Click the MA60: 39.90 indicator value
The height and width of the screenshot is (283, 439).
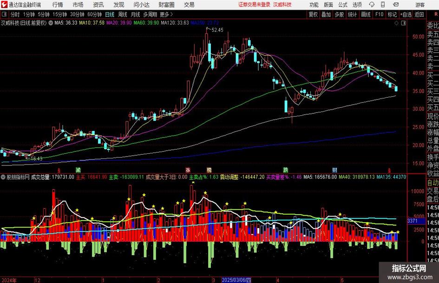pos(146,23)
